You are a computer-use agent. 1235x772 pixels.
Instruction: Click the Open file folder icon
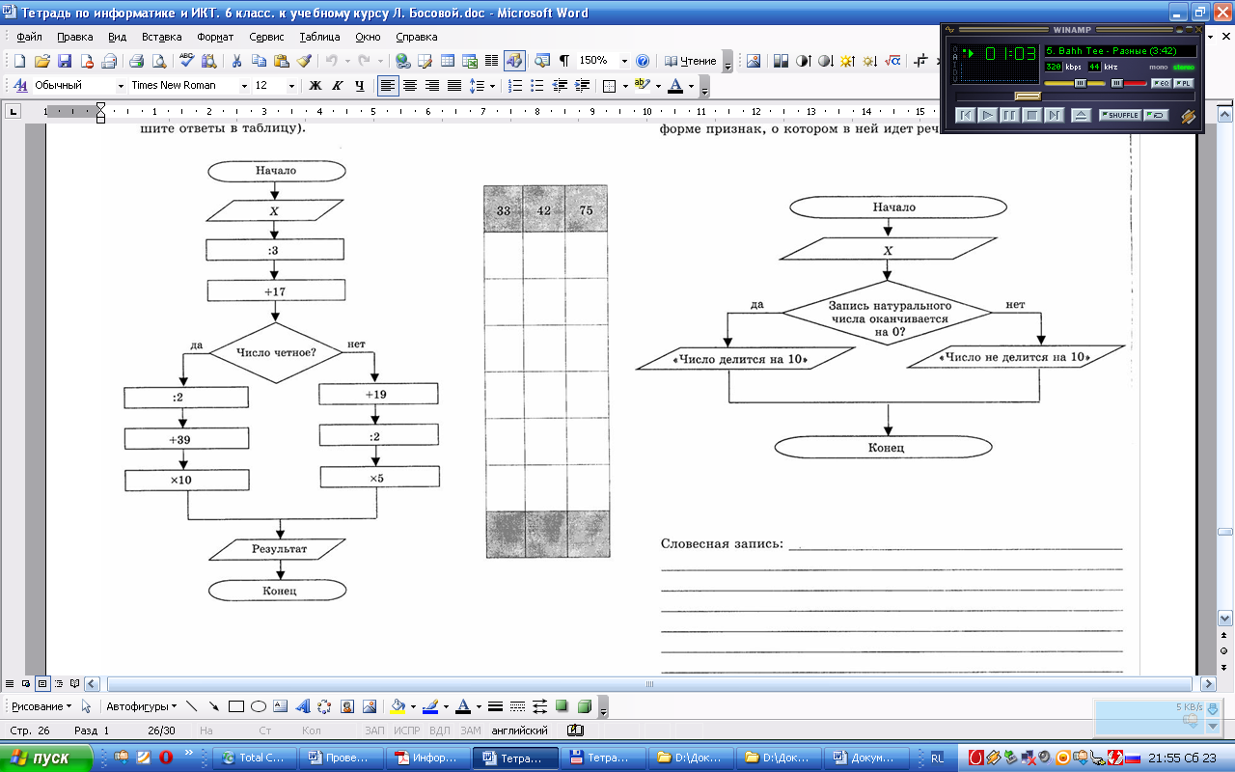point(41,61)
